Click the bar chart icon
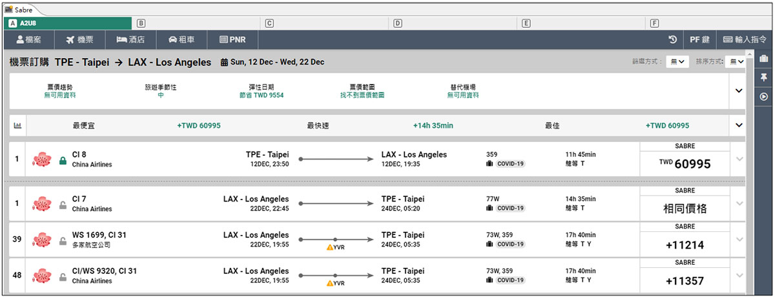 tap(17, 125)
